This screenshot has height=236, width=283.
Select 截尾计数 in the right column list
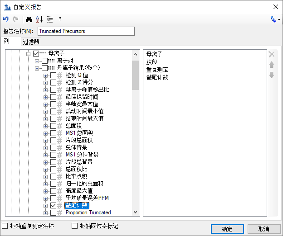point(157,77)
